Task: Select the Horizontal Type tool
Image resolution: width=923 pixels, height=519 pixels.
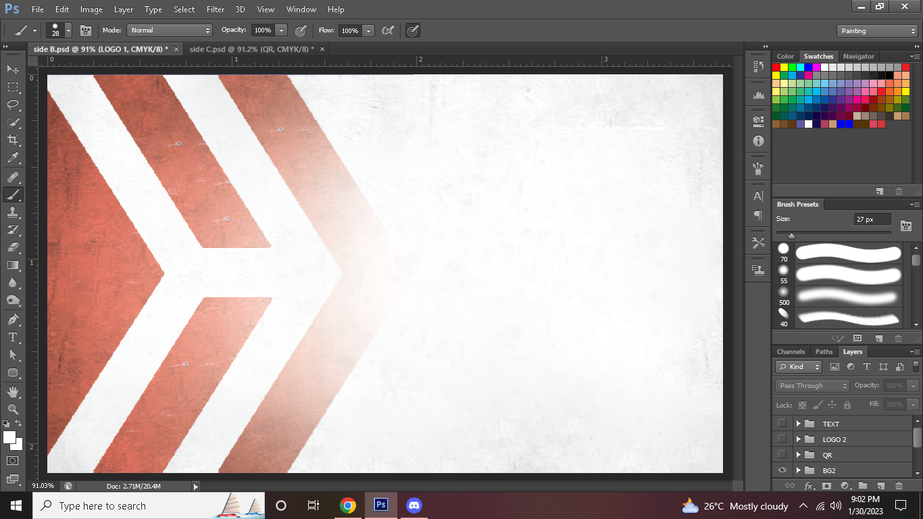Action: (x=13, y=337)
